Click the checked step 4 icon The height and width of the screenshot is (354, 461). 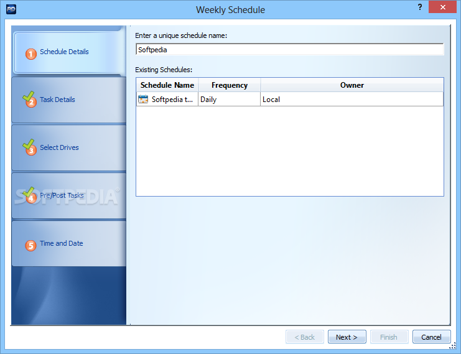point(30,195)
